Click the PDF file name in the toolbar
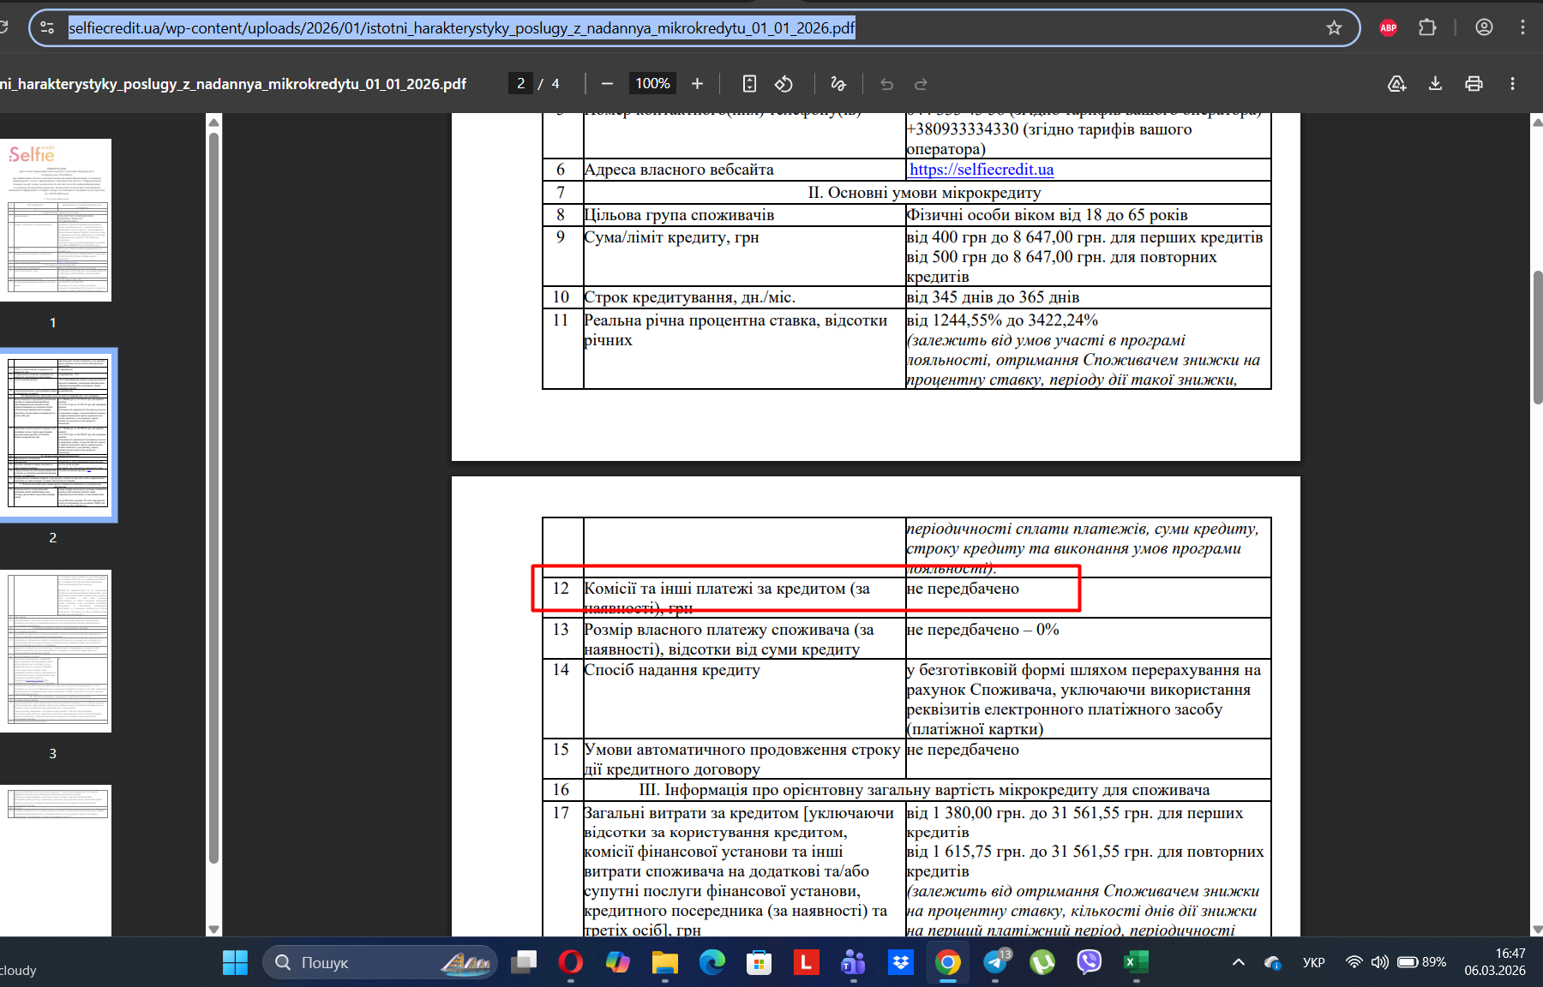This screenshot has height=987, width=1543. point(233,84)
